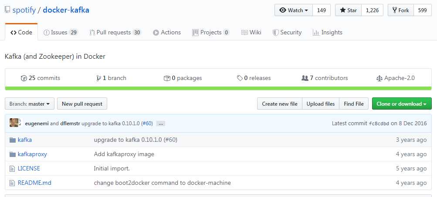Switch to the Insights tab

328,32
